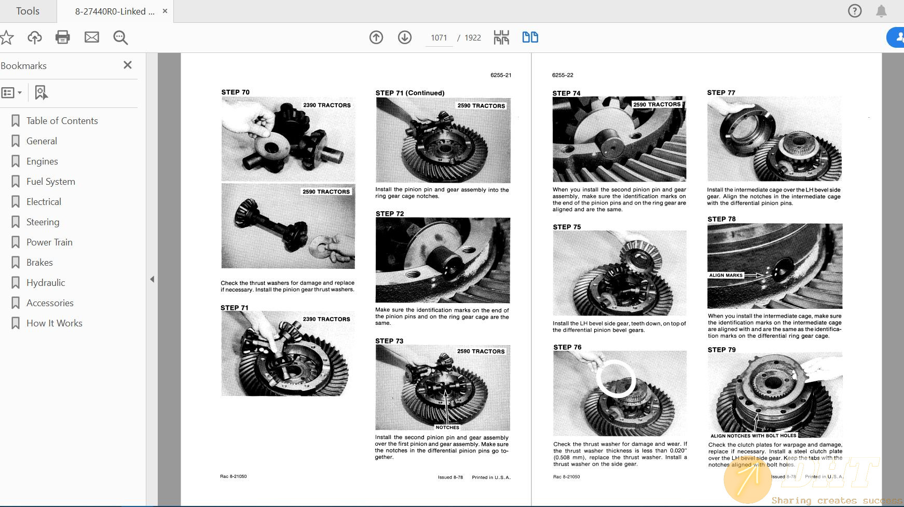Collapse the navigation pane arrow
Viewport: 904px width, 507px height.
tap(152, 279)
